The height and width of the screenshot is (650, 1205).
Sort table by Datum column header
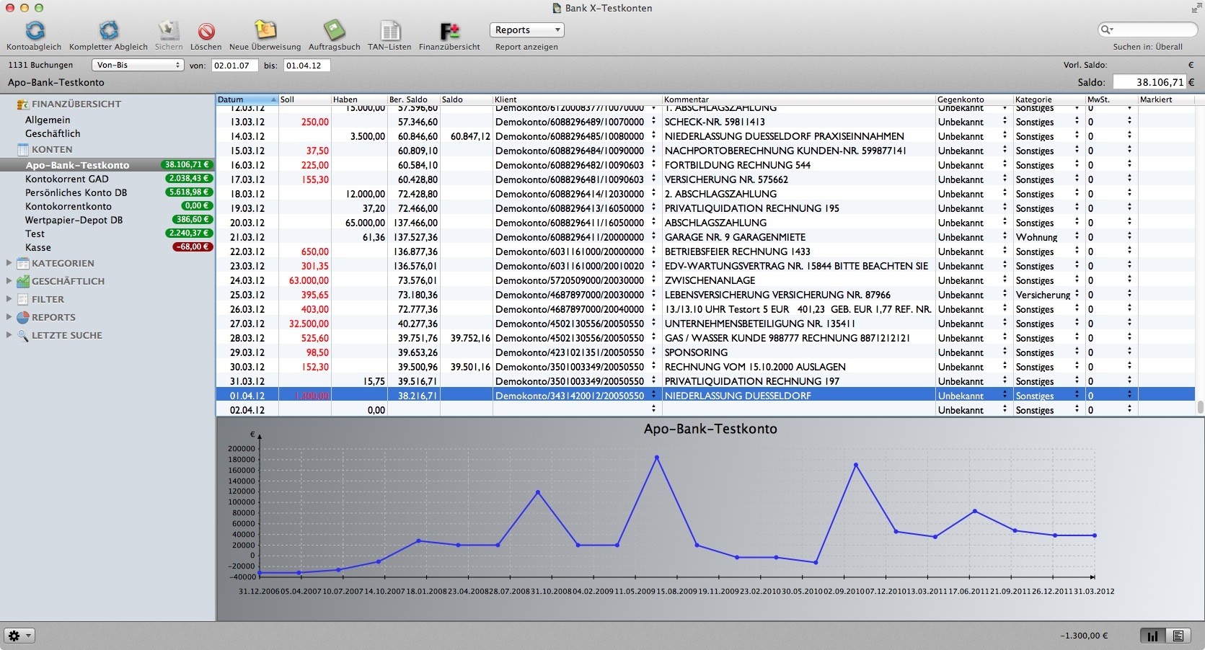(x=245, y=99)
